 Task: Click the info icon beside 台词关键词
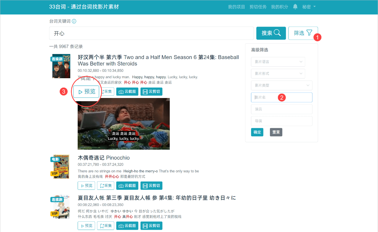[74, 21]
